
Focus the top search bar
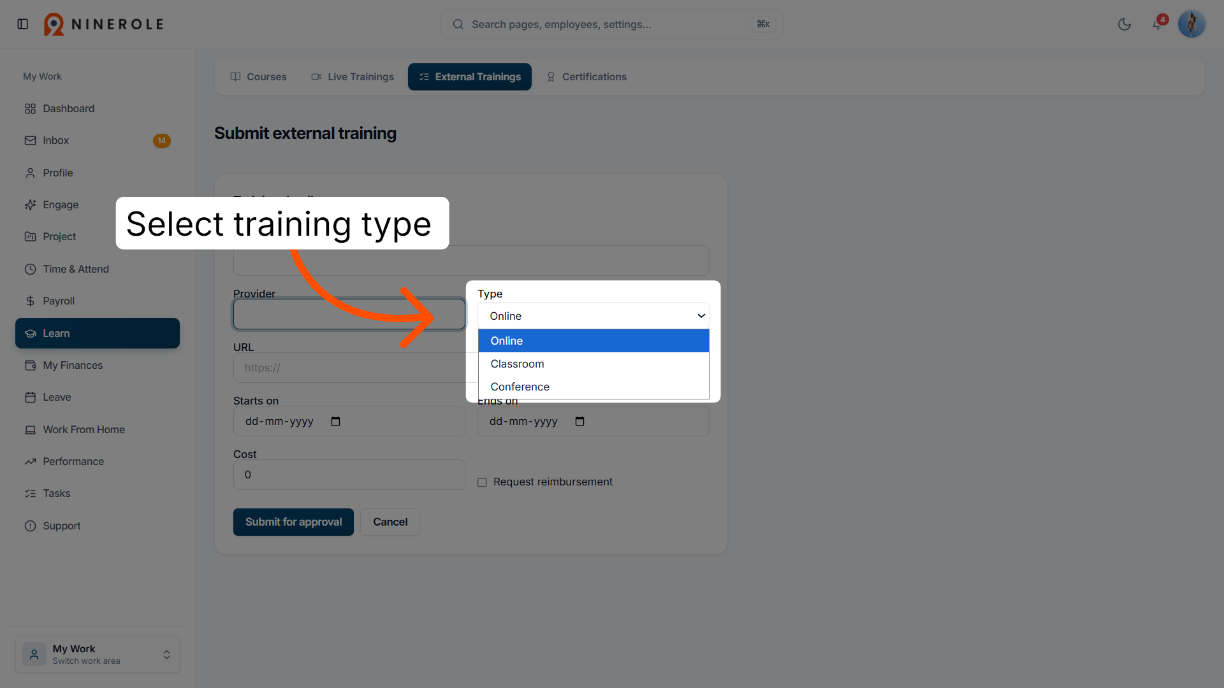click(612, 24)
